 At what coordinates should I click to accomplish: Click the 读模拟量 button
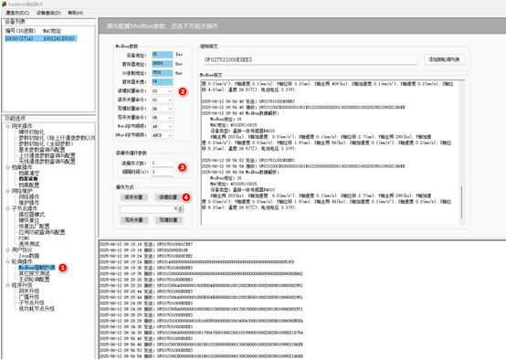tap(168, 197)
